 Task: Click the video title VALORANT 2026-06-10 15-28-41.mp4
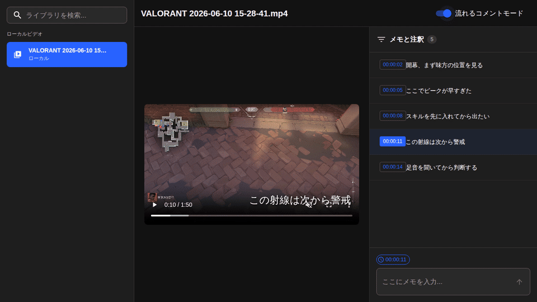(214, 13)
